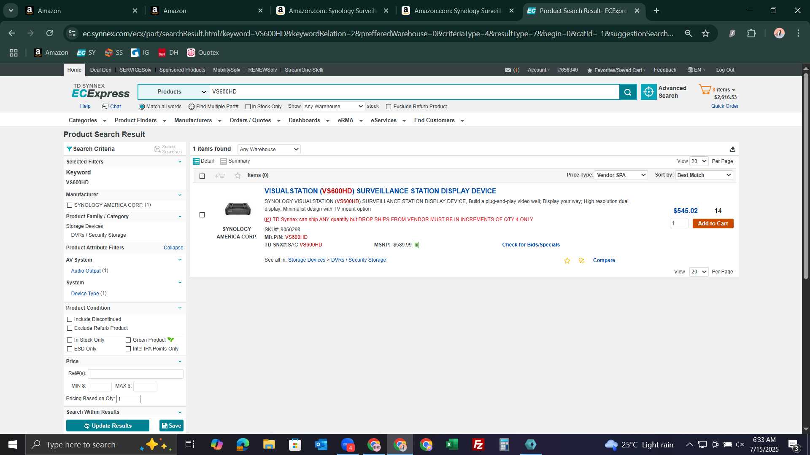Click the tag icon beside Compare
This screenshot has width=810, height=455.
(581, 261)
